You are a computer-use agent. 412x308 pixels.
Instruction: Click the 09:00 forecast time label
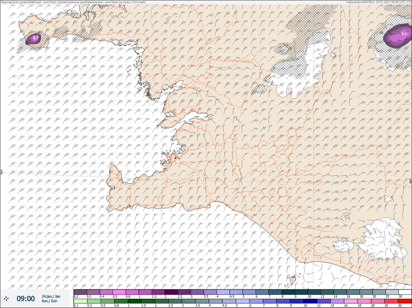click(25, 299)
